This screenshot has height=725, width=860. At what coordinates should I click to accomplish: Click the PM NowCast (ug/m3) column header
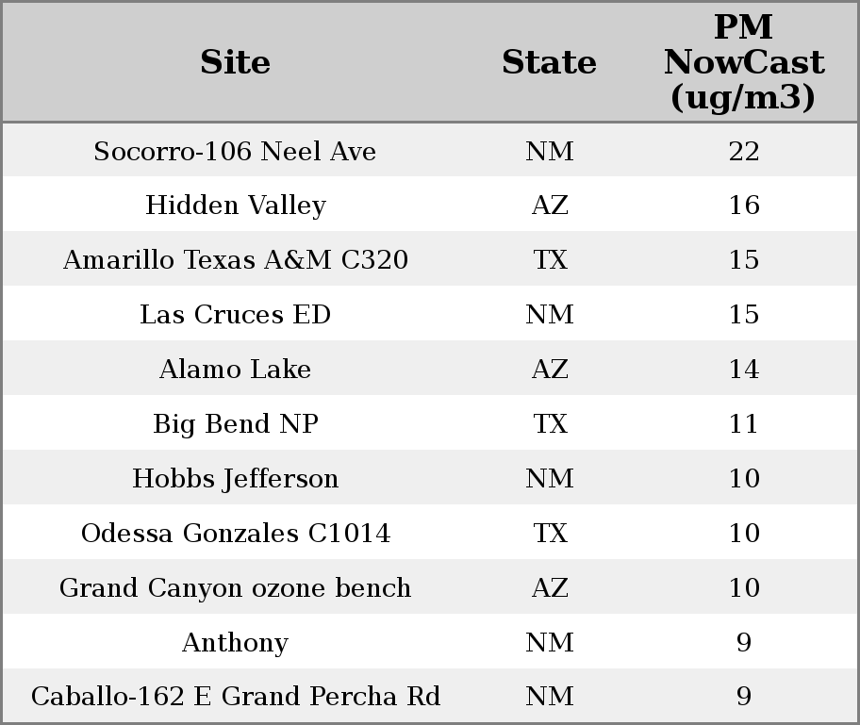point(743,63)
